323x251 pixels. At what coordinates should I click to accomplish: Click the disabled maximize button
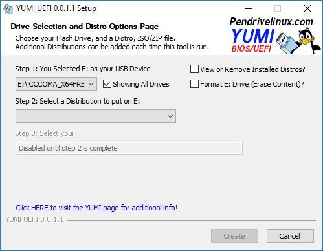(278, 8)
